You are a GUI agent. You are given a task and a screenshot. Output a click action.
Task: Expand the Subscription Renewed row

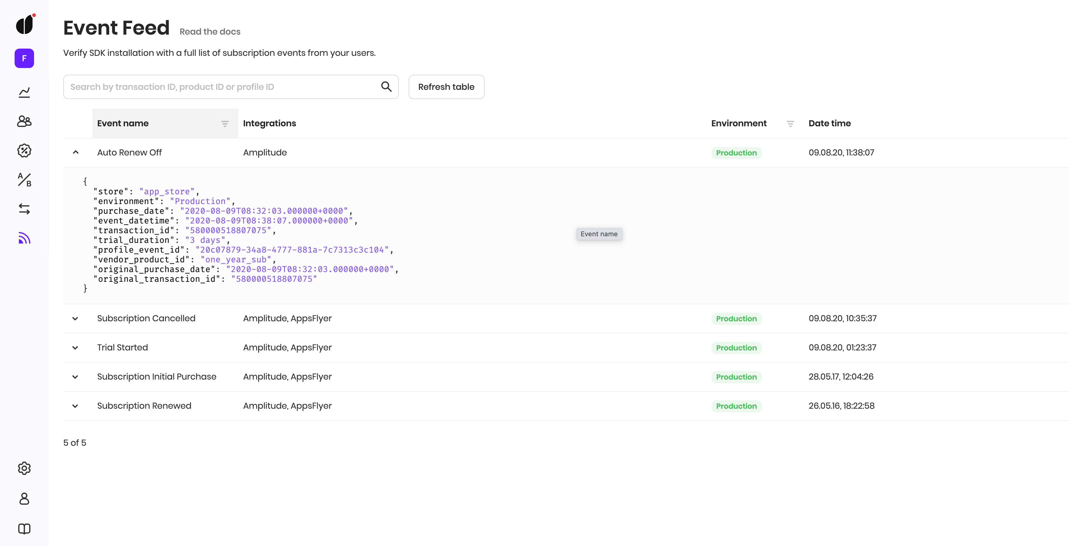(75, 406)
